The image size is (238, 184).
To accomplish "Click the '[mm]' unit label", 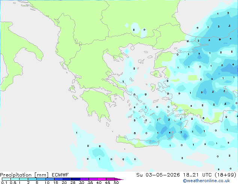I will pyautogui.click(x=41, y=175).
